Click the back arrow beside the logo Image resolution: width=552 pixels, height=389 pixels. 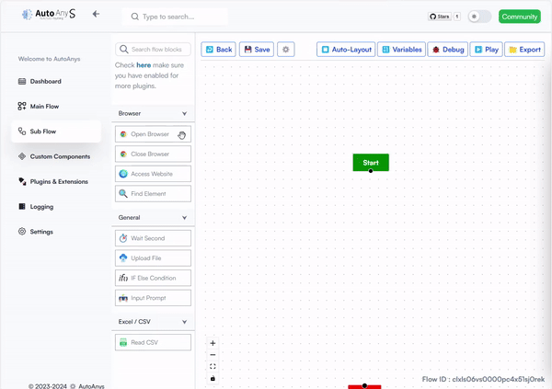[96, 14]
